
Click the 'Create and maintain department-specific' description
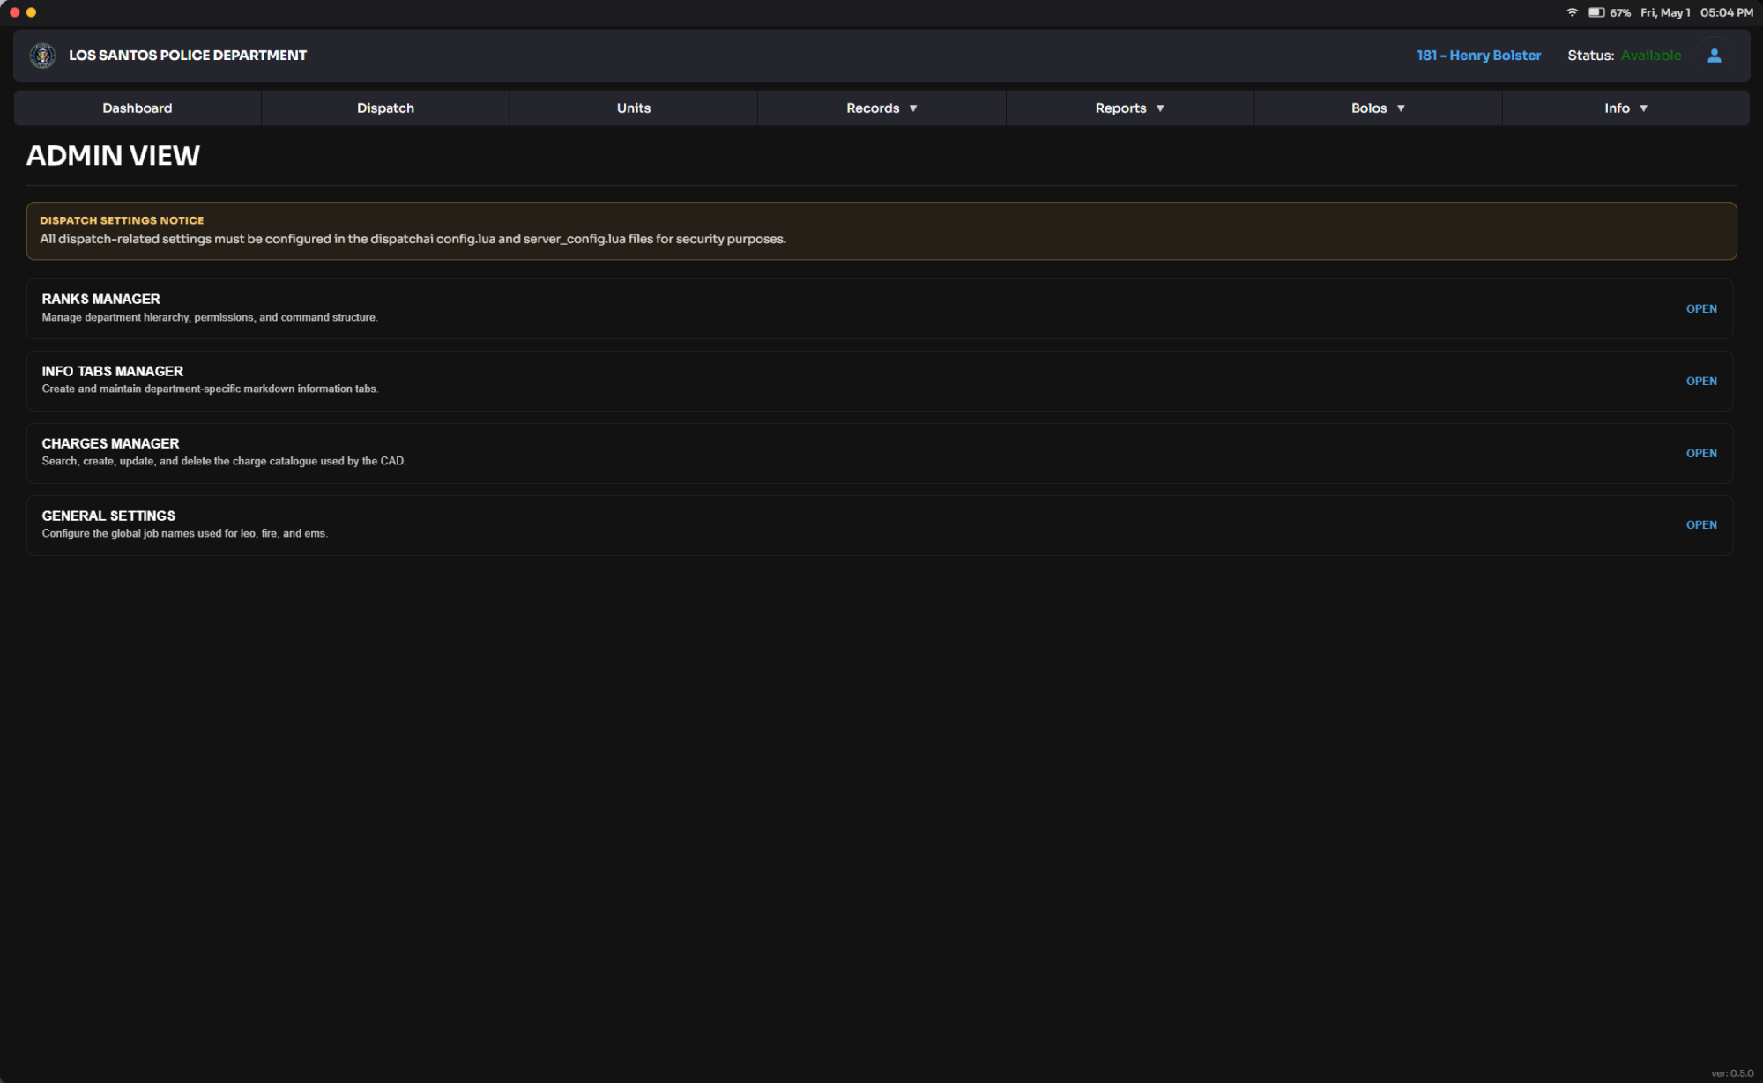(210, 389)
